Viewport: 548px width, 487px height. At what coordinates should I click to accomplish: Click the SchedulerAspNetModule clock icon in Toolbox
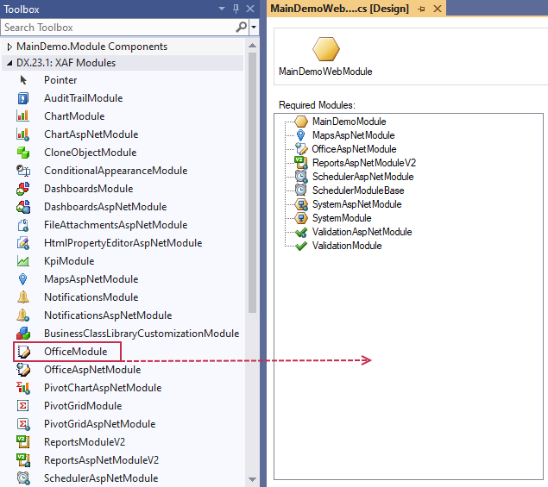point(23,478)
